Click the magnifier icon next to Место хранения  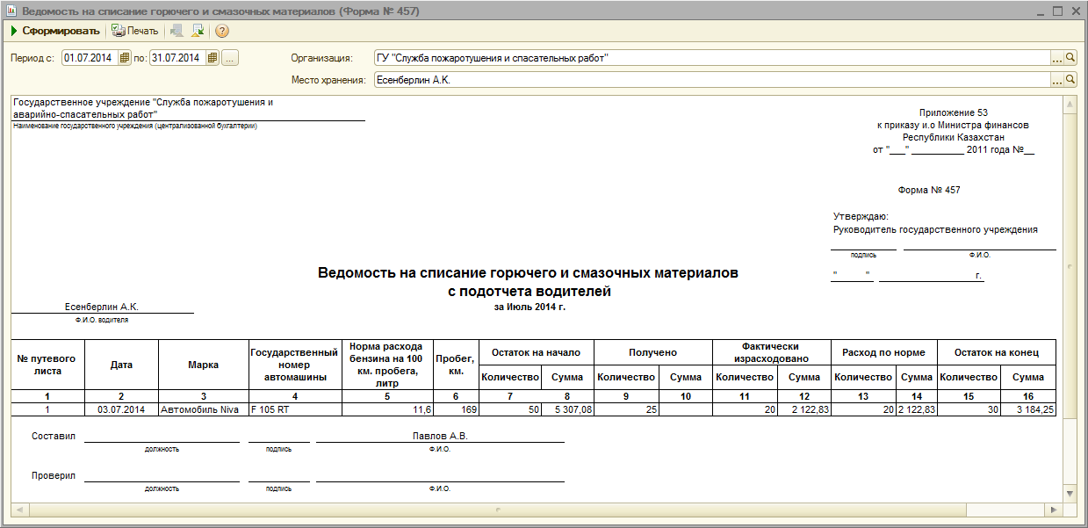[x=1070, y=80]
